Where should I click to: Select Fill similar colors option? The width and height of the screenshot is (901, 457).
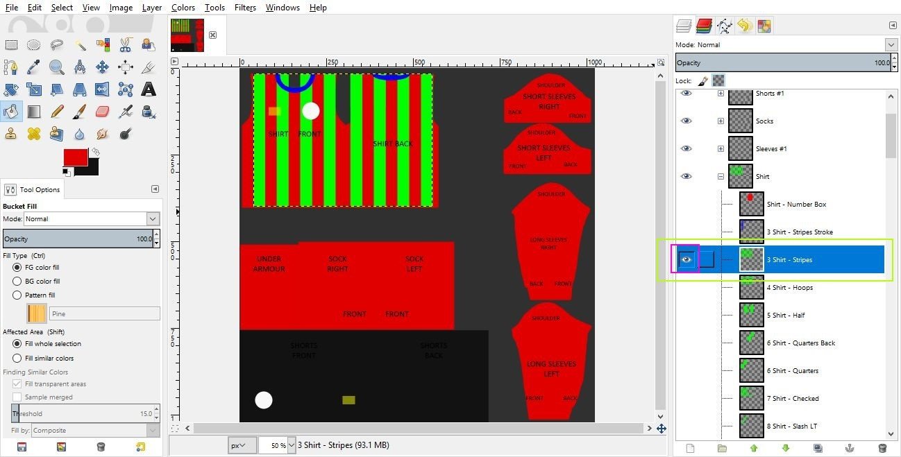click(17, 358)
